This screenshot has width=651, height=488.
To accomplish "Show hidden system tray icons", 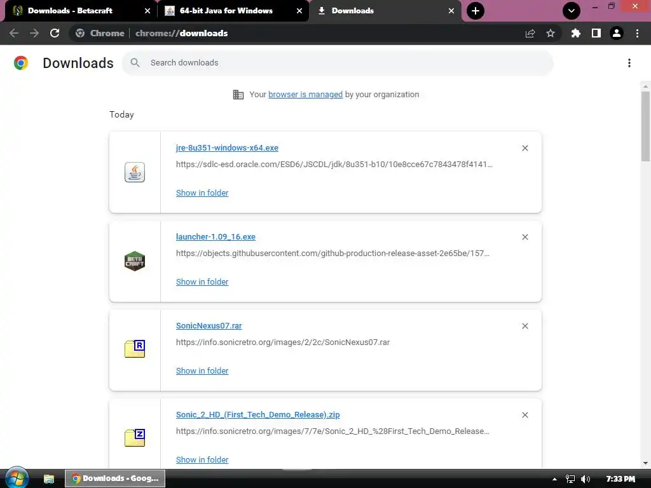I will [554, 479].
